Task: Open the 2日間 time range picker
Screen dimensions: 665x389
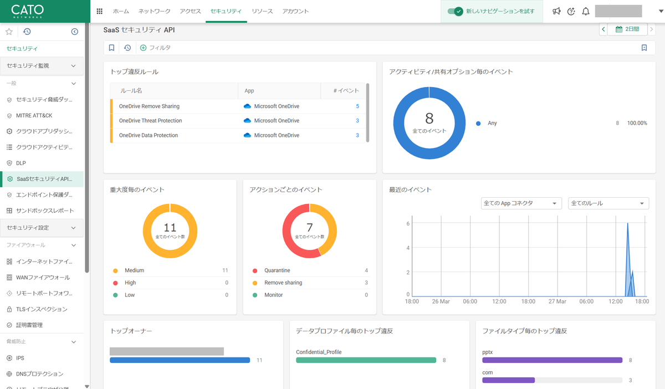Action: tap(627, 29)
